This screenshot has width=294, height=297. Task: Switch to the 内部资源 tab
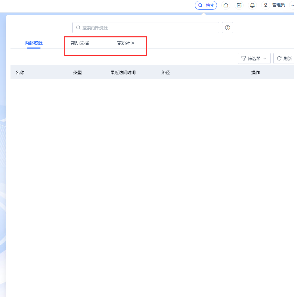click(x=34, y=43)
